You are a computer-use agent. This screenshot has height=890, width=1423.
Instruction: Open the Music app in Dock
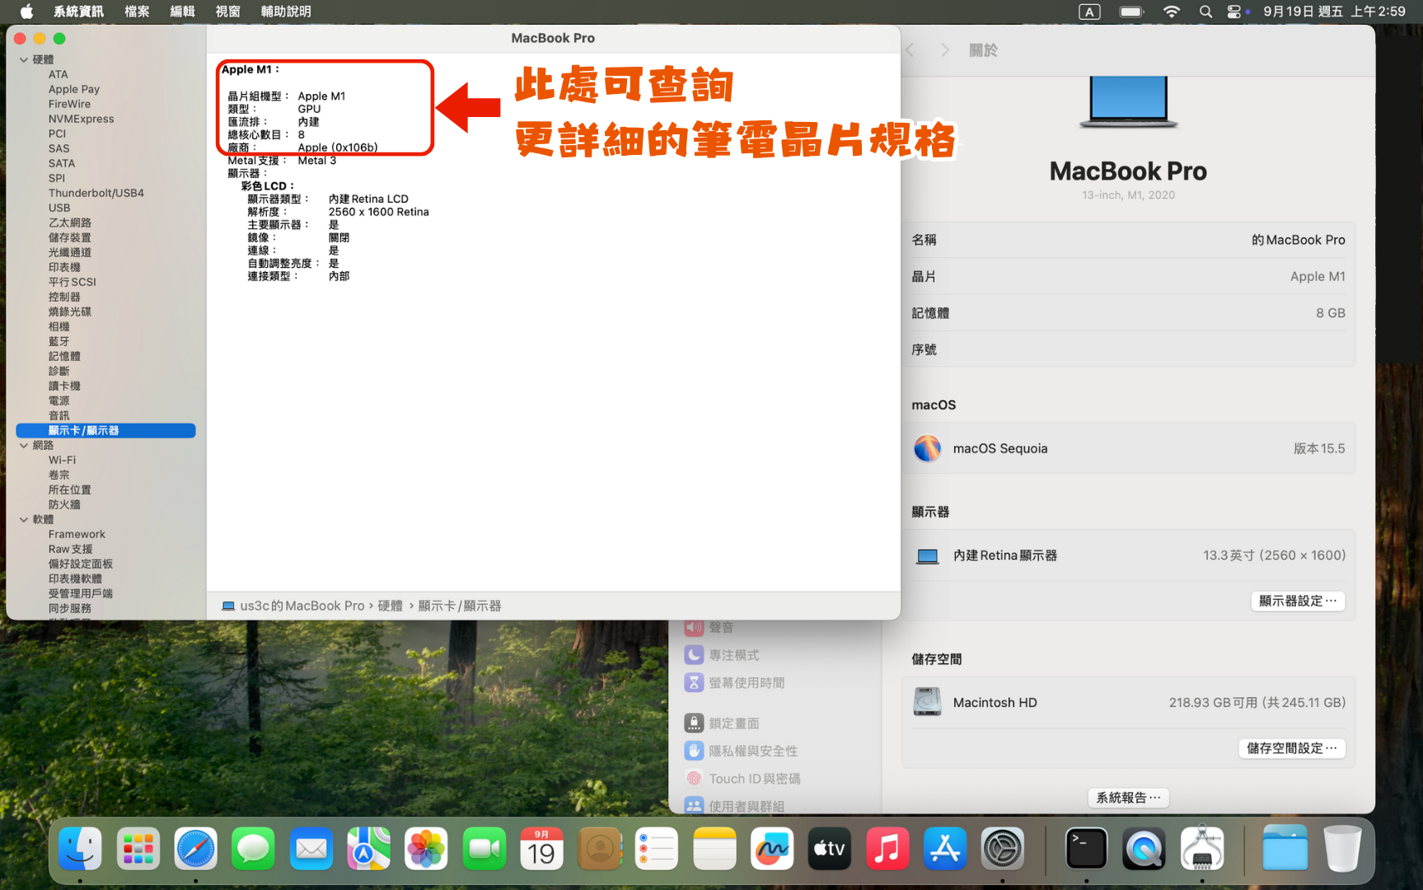click(x=887, y=849)
